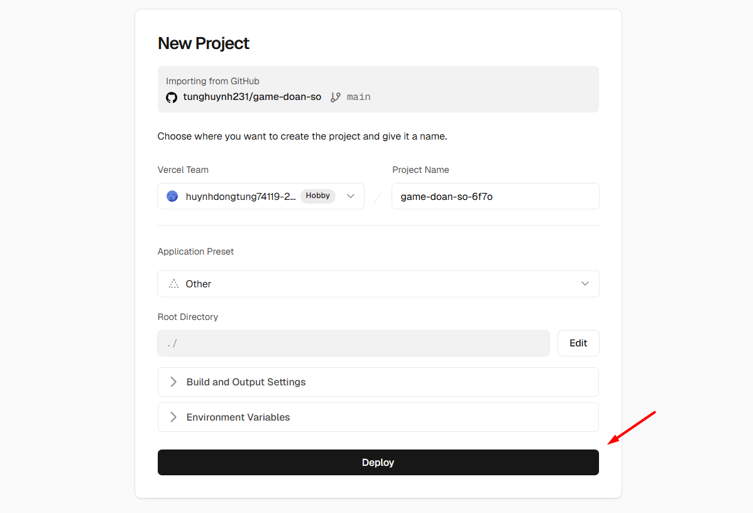Click the huynhdongtung74119-2... team name

point(241,196)
